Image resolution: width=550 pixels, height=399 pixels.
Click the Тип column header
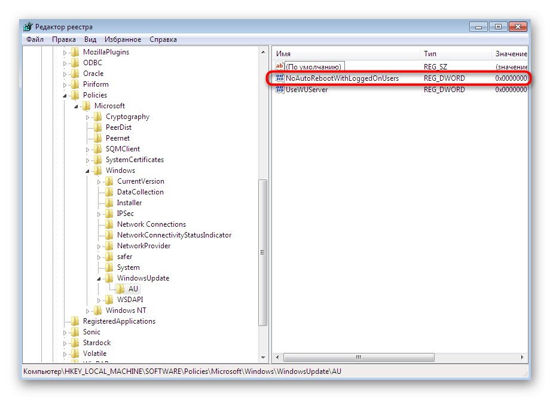point(456,54)
